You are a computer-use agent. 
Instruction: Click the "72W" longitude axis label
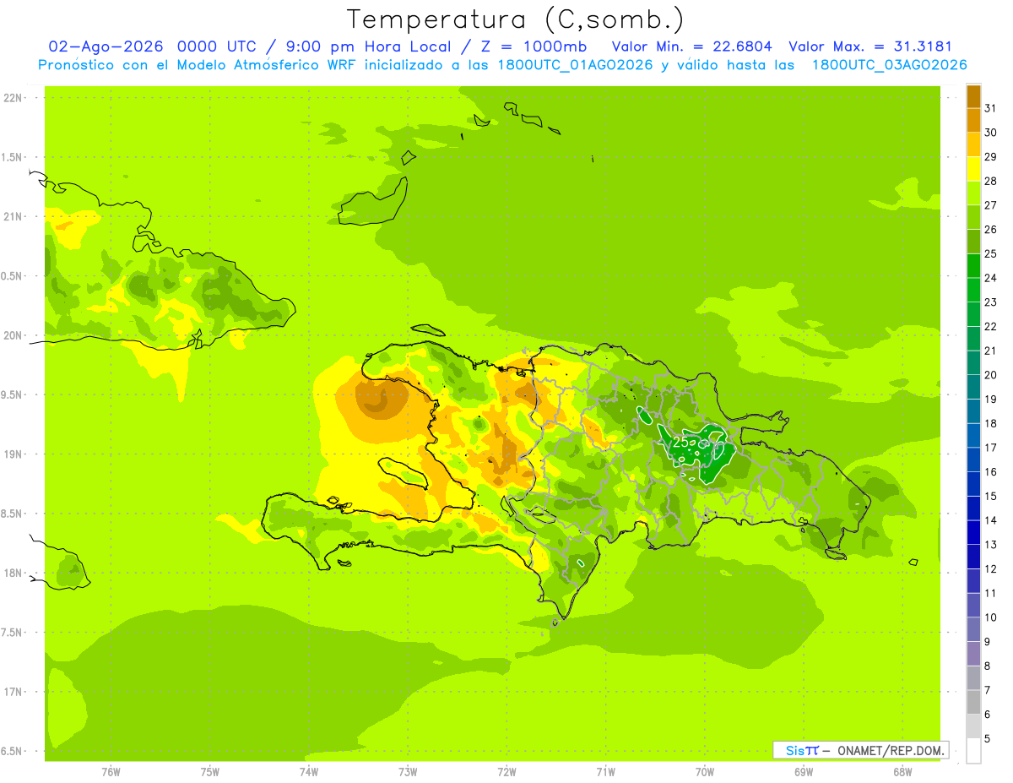506,772
